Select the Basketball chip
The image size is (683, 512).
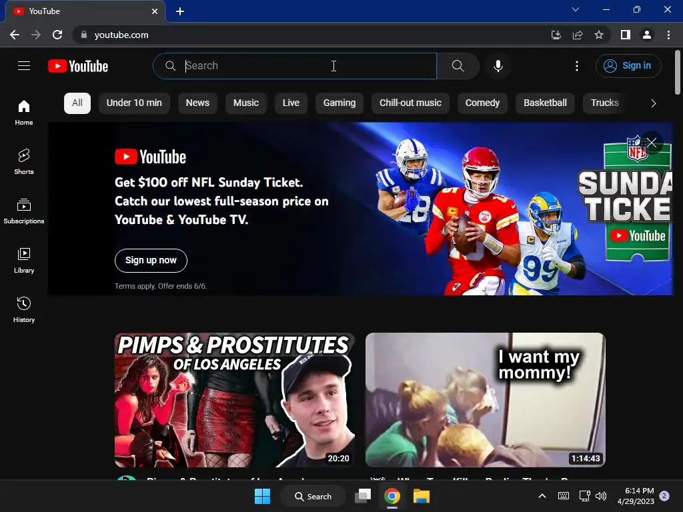point(545,103)
